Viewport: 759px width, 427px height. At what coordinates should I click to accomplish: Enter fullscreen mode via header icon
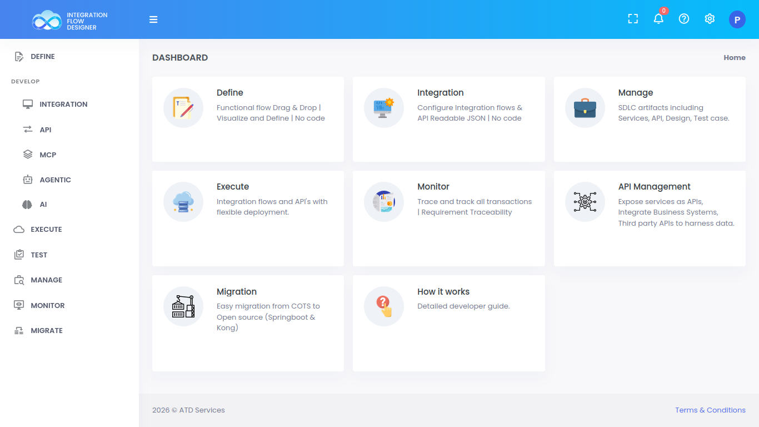pyautogui.click(x=633, y=19)
